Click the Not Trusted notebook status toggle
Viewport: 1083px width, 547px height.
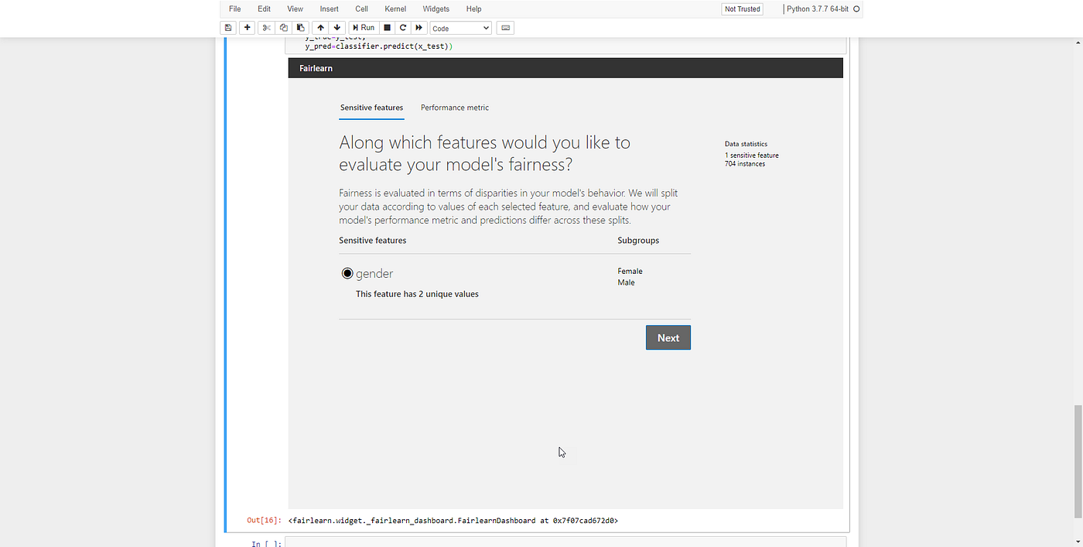pos(741,9)
